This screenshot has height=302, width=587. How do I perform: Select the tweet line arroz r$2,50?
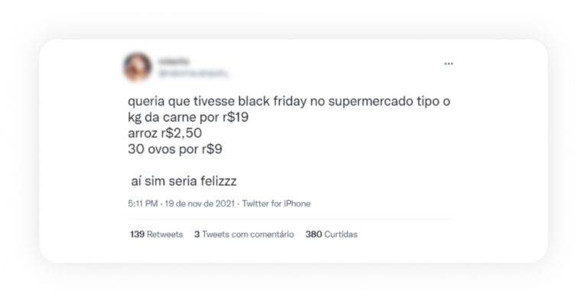[x=165, y=133]
